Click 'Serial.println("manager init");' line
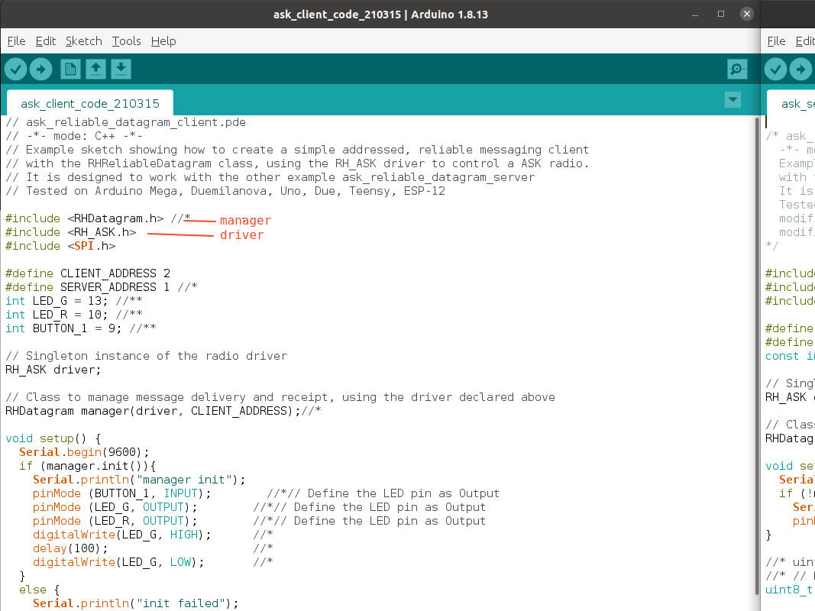 (139, 480)
